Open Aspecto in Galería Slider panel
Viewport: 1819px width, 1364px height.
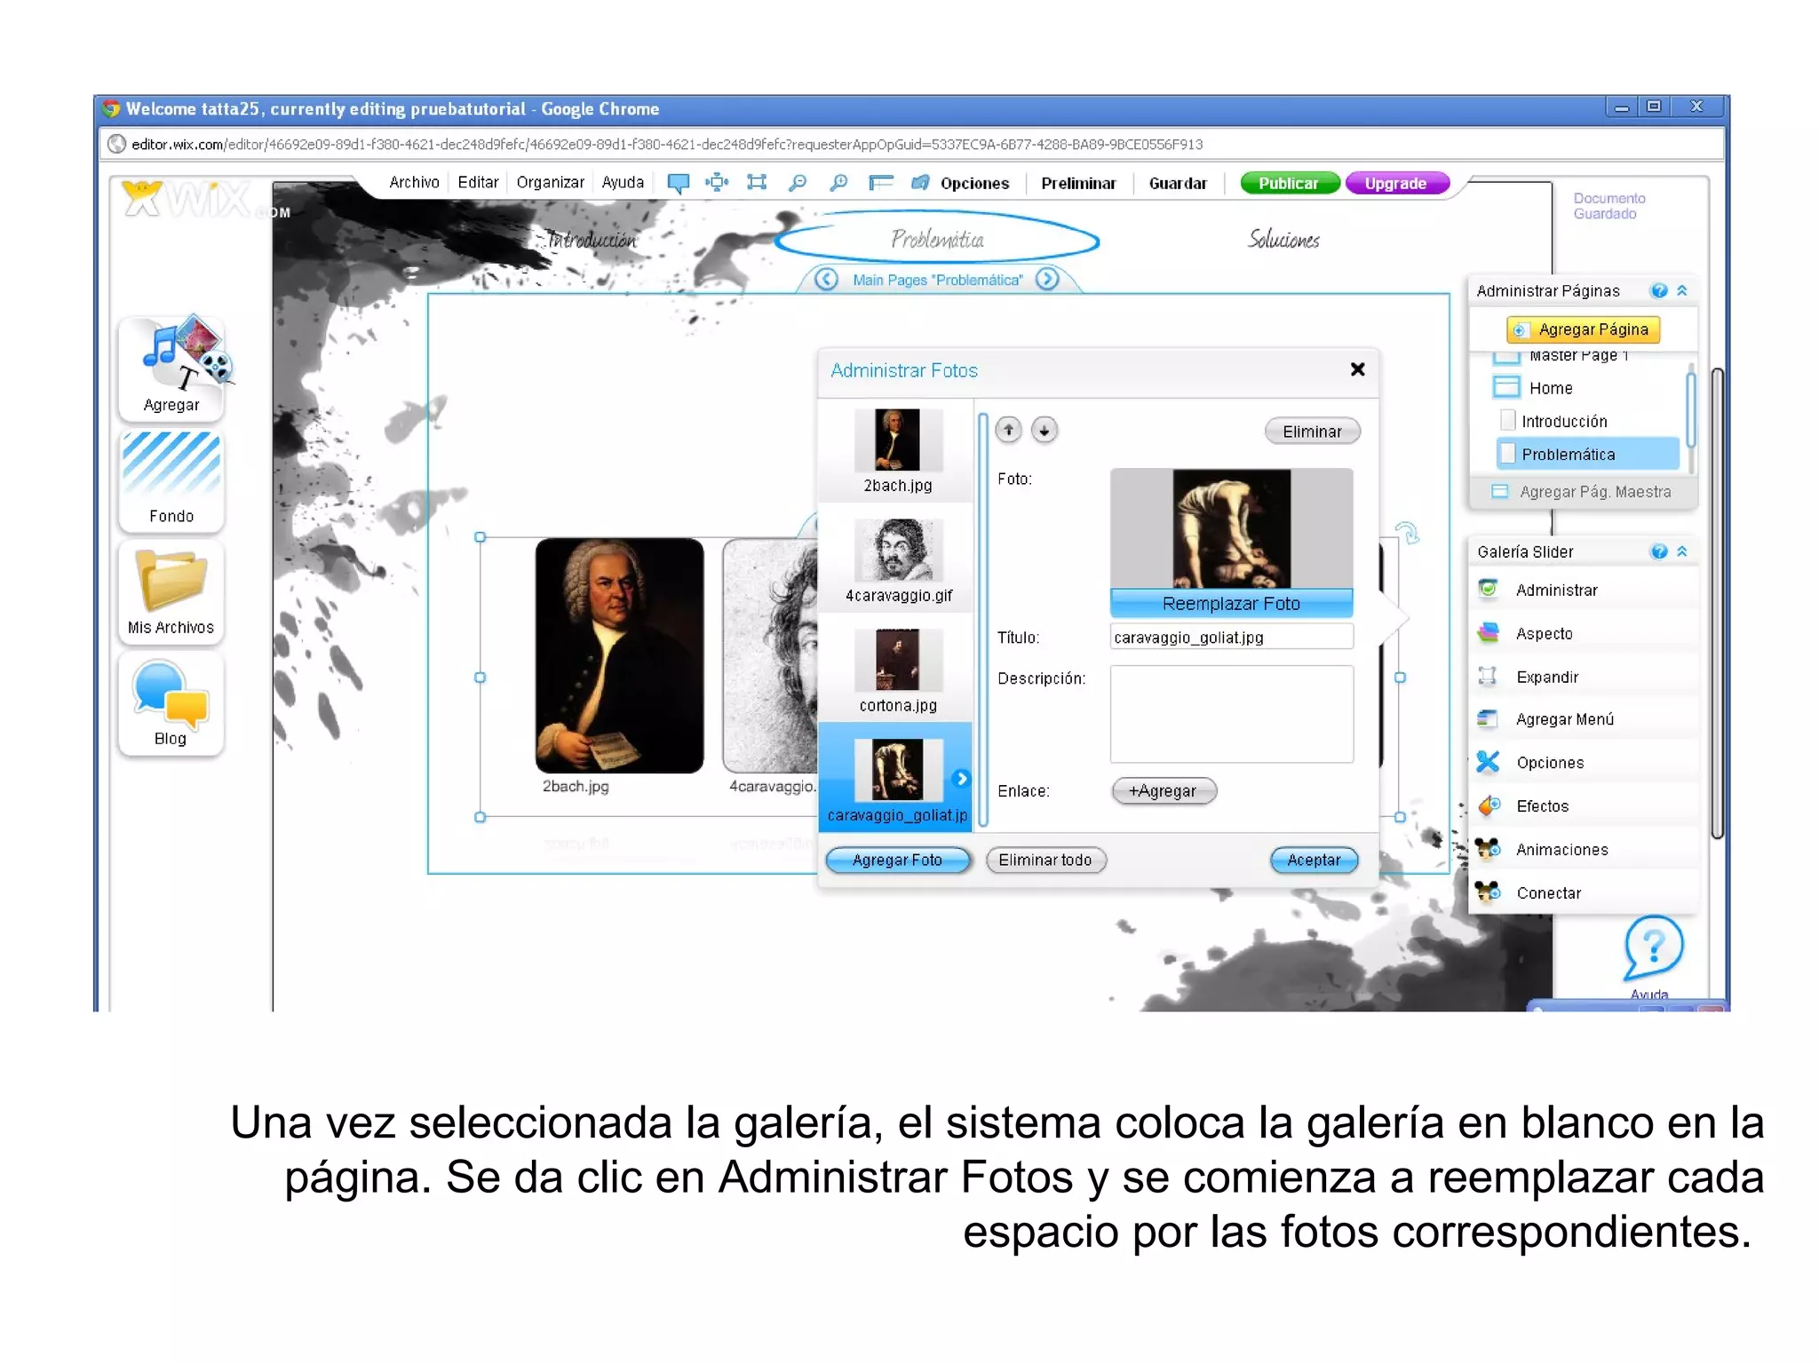click(x=1583, y=633)
